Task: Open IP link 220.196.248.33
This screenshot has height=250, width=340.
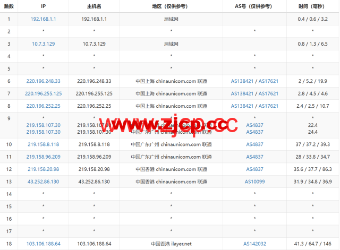Action: click(44, 81)
